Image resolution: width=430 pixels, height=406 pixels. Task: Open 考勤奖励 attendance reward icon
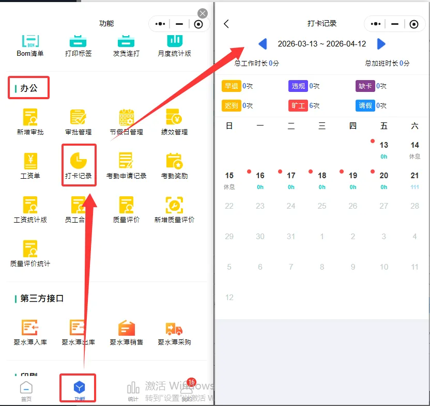[x=174, y=162]
